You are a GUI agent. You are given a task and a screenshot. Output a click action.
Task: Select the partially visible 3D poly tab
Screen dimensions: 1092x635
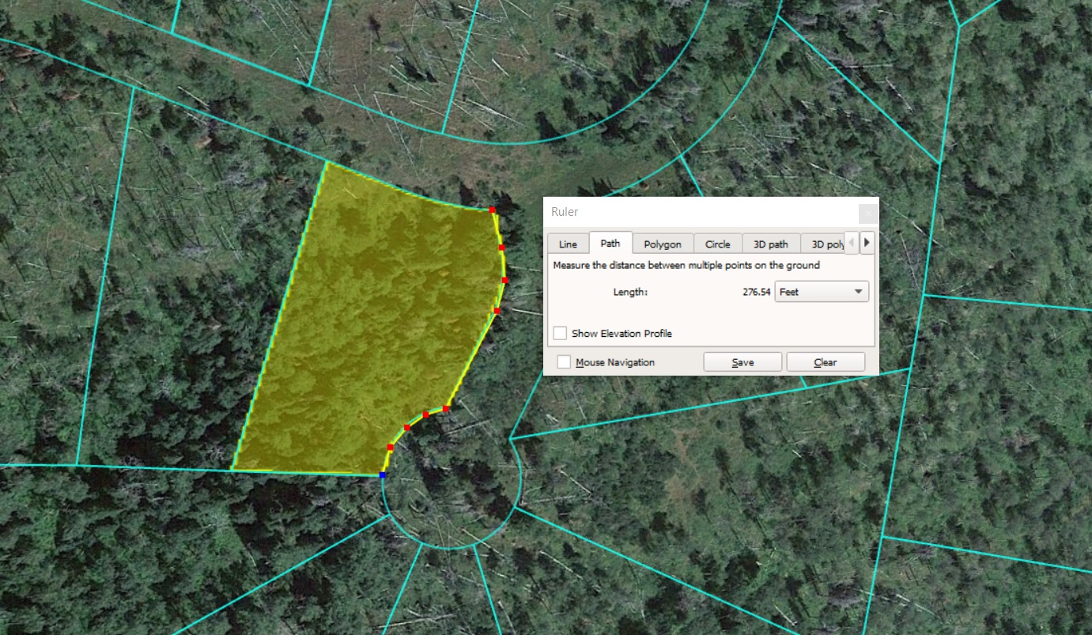(822, 244)
